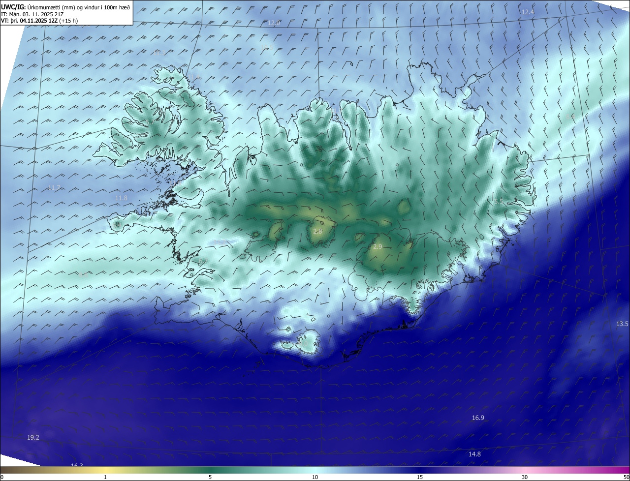Click the '5' tick label on the color scale
630x481 pixels.
[x=210, y=477]
